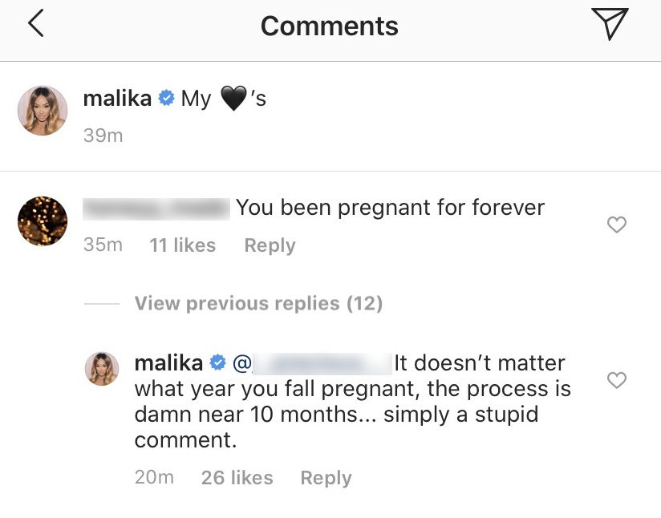The height and width of the screenshot is (518, 661).
Task: Reply to malika's comment
Action: point(326,477)
